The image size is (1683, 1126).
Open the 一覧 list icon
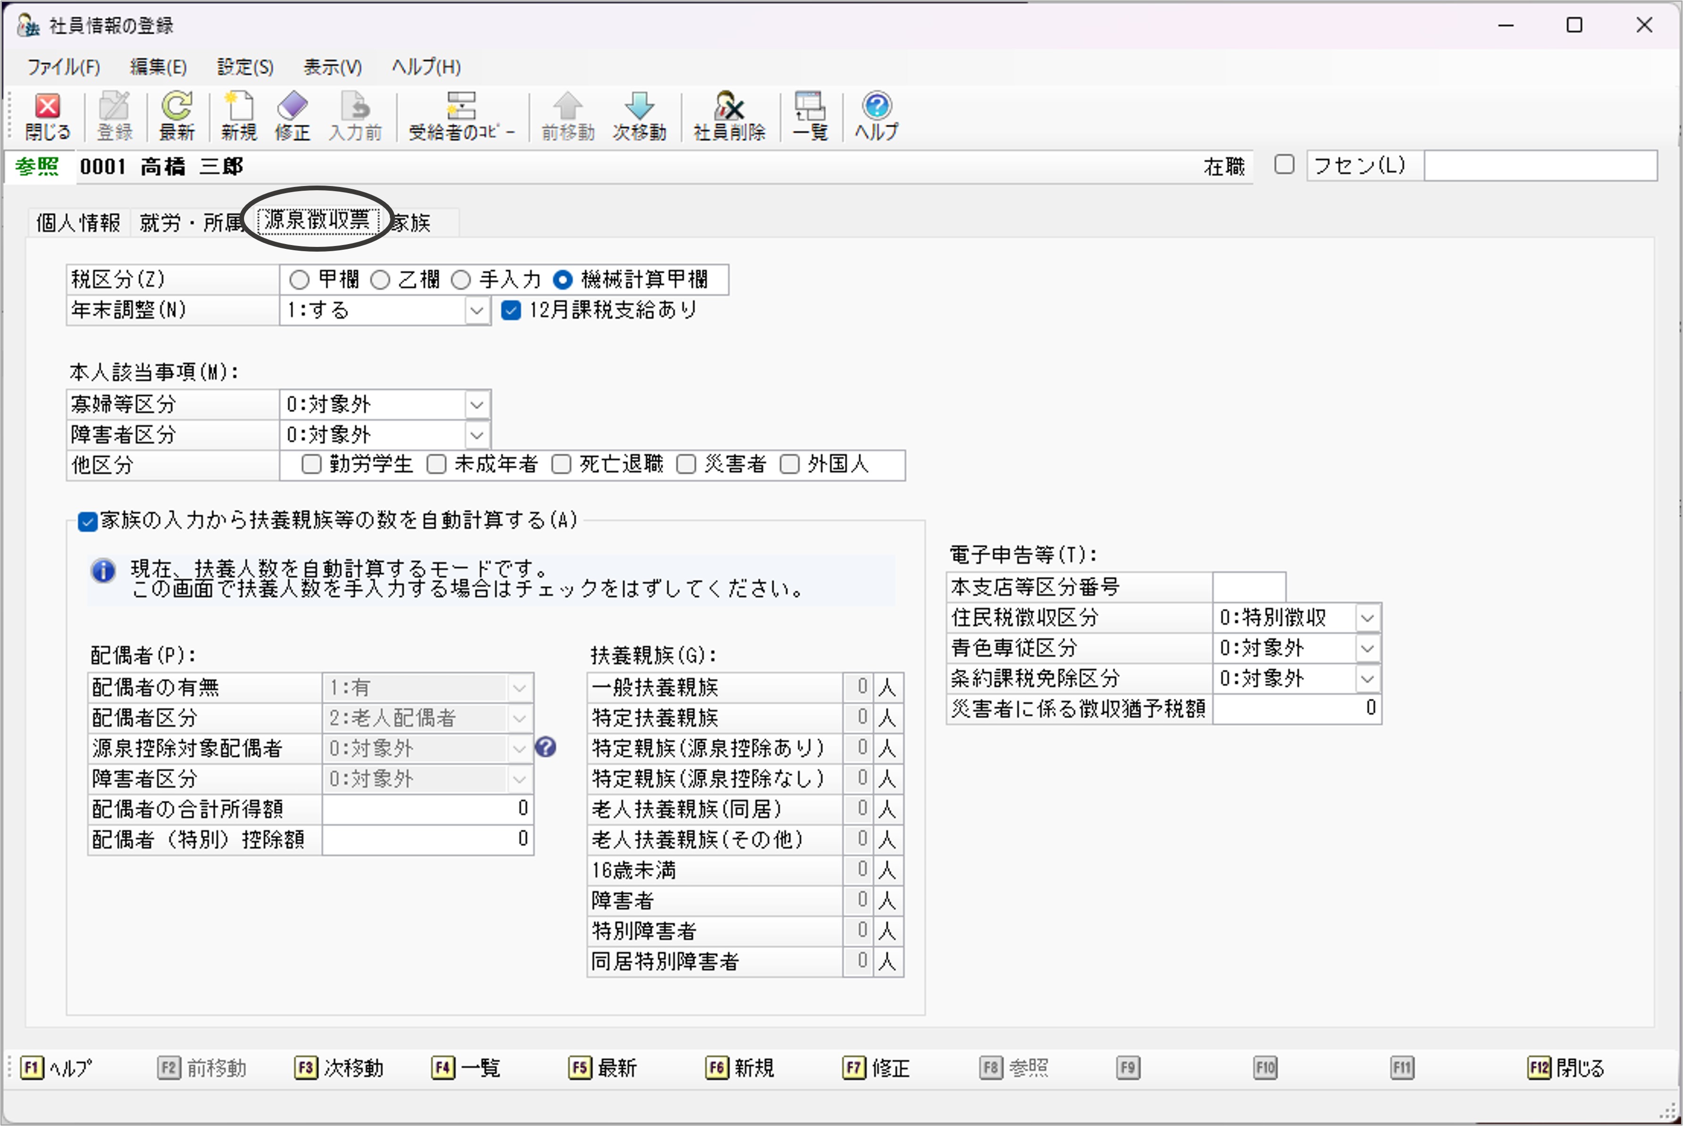pyautogui.click(x=810, y=108)
